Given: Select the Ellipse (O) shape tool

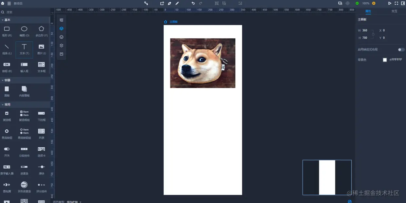Looking at the screenshot, I should click(x=24, y=31).
